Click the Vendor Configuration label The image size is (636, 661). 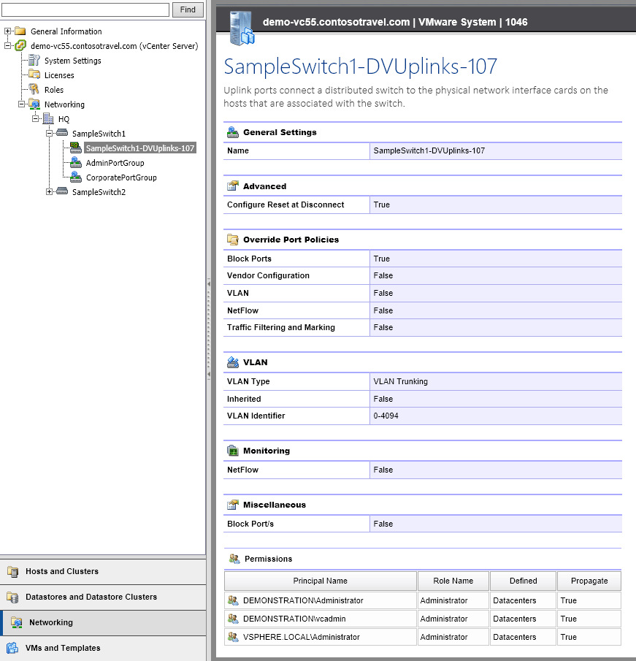tap(268, 275)
